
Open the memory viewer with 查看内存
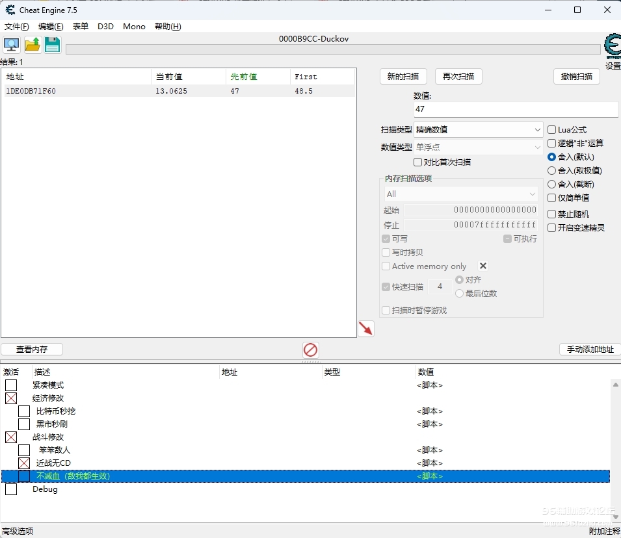[32, 349]
